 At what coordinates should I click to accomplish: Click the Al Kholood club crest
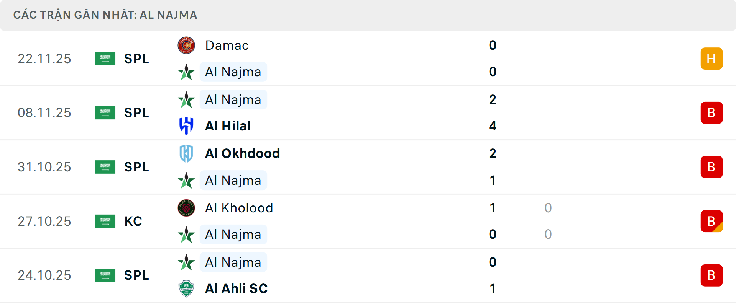[186, 208]
